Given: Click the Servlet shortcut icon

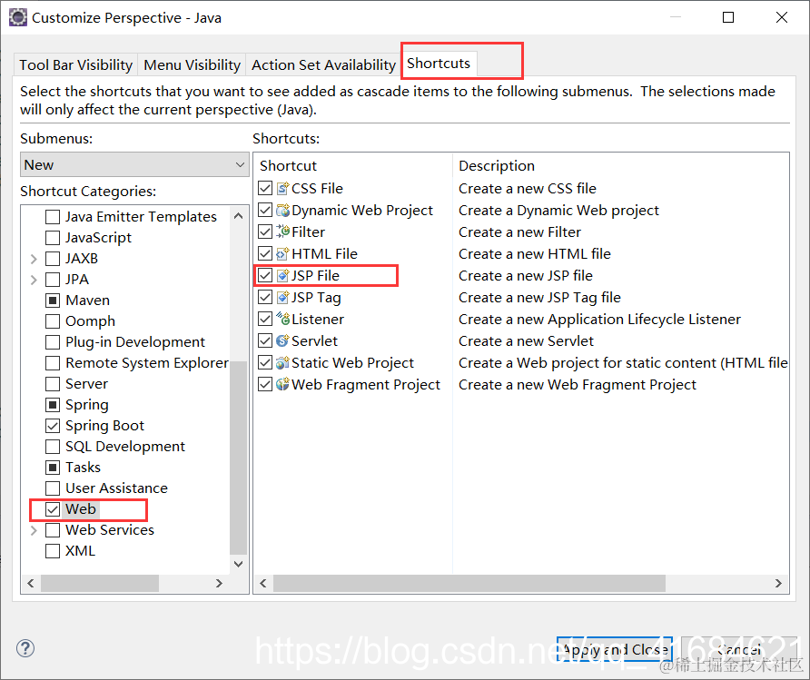Looking at the screenshot, I should tap(282, 340).
